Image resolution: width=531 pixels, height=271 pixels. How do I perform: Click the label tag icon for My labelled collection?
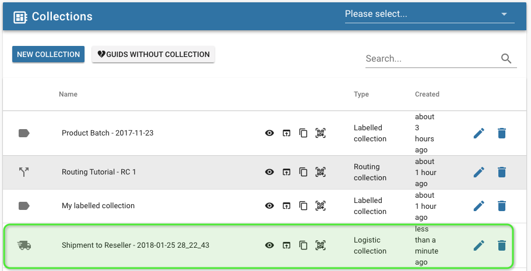pos(24,206)
